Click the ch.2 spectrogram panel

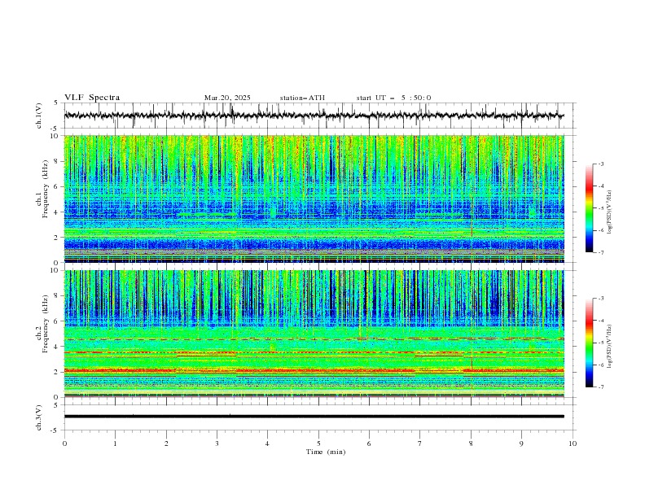(x=314, y=334)
